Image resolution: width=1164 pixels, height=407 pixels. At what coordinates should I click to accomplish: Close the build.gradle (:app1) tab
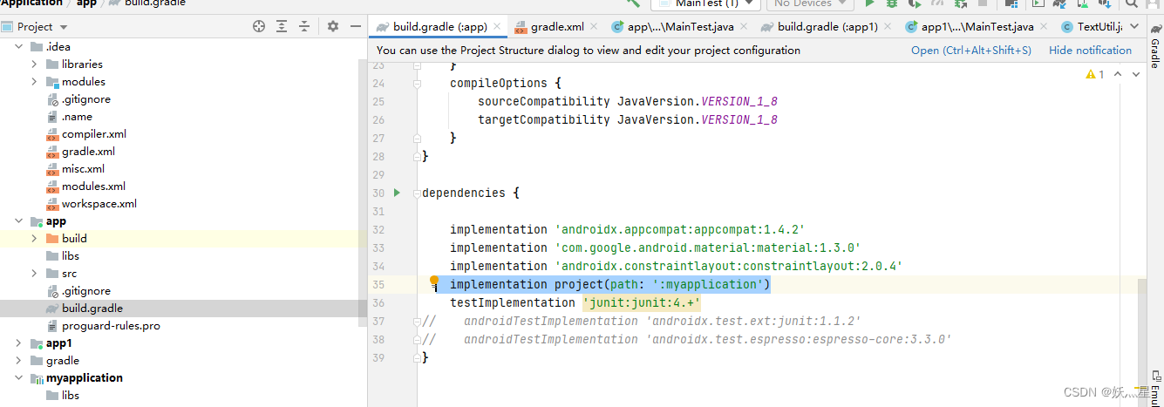pos(888,27)
